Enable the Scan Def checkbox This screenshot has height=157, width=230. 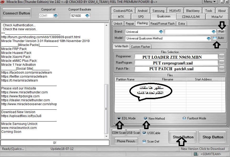pyautogui.click(x=144, y=141)
